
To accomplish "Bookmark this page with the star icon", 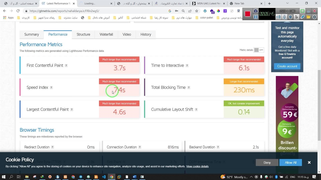I will click(197, 11).
